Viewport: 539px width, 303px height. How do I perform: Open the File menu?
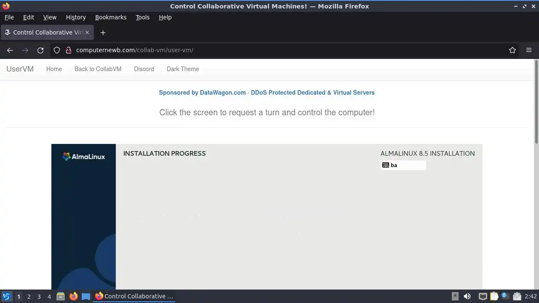coord(9,17)
